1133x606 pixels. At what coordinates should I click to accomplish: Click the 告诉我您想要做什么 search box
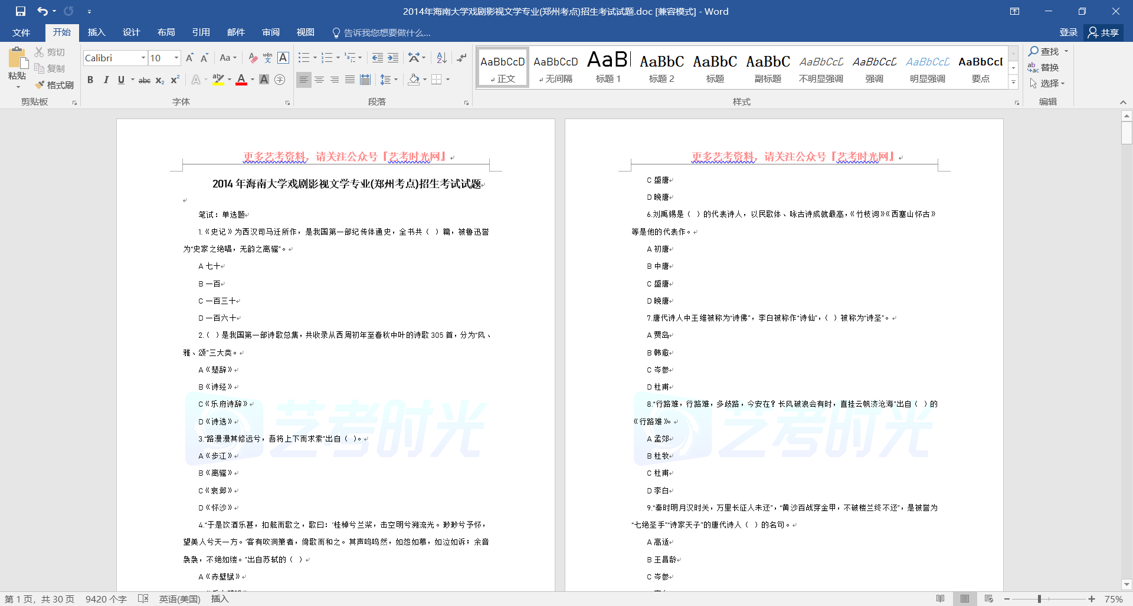pos(387,32)
